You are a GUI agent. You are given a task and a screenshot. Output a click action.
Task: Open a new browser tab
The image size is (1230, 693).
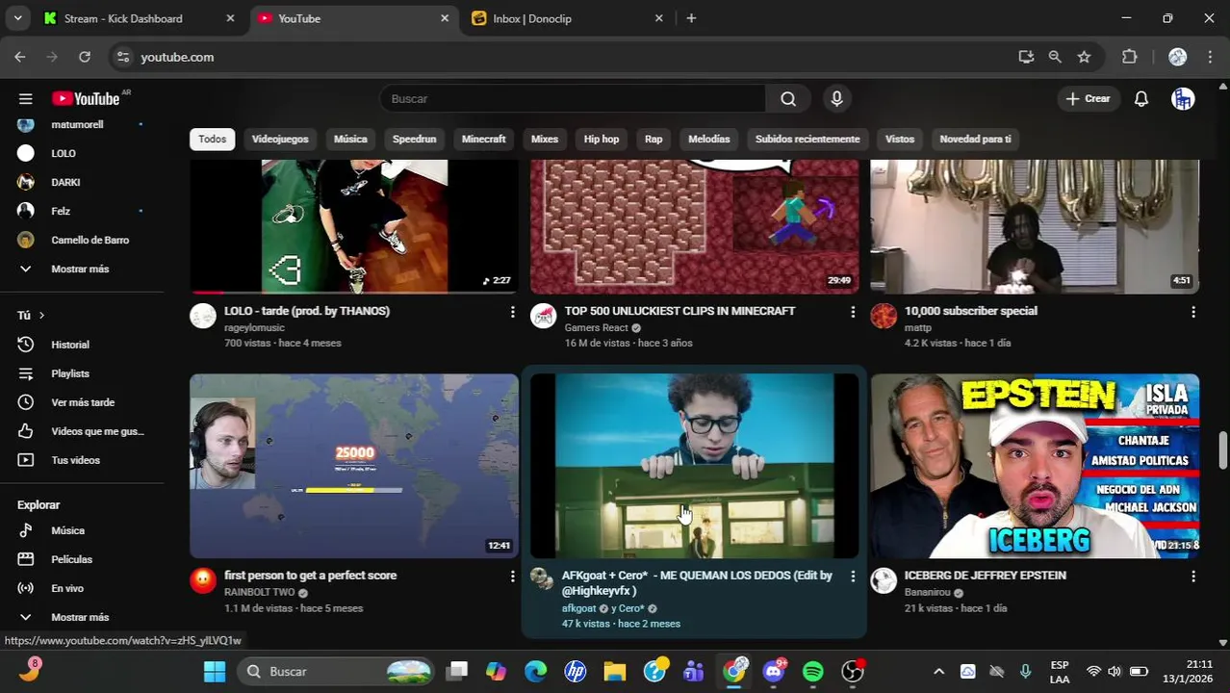point(691,18)
